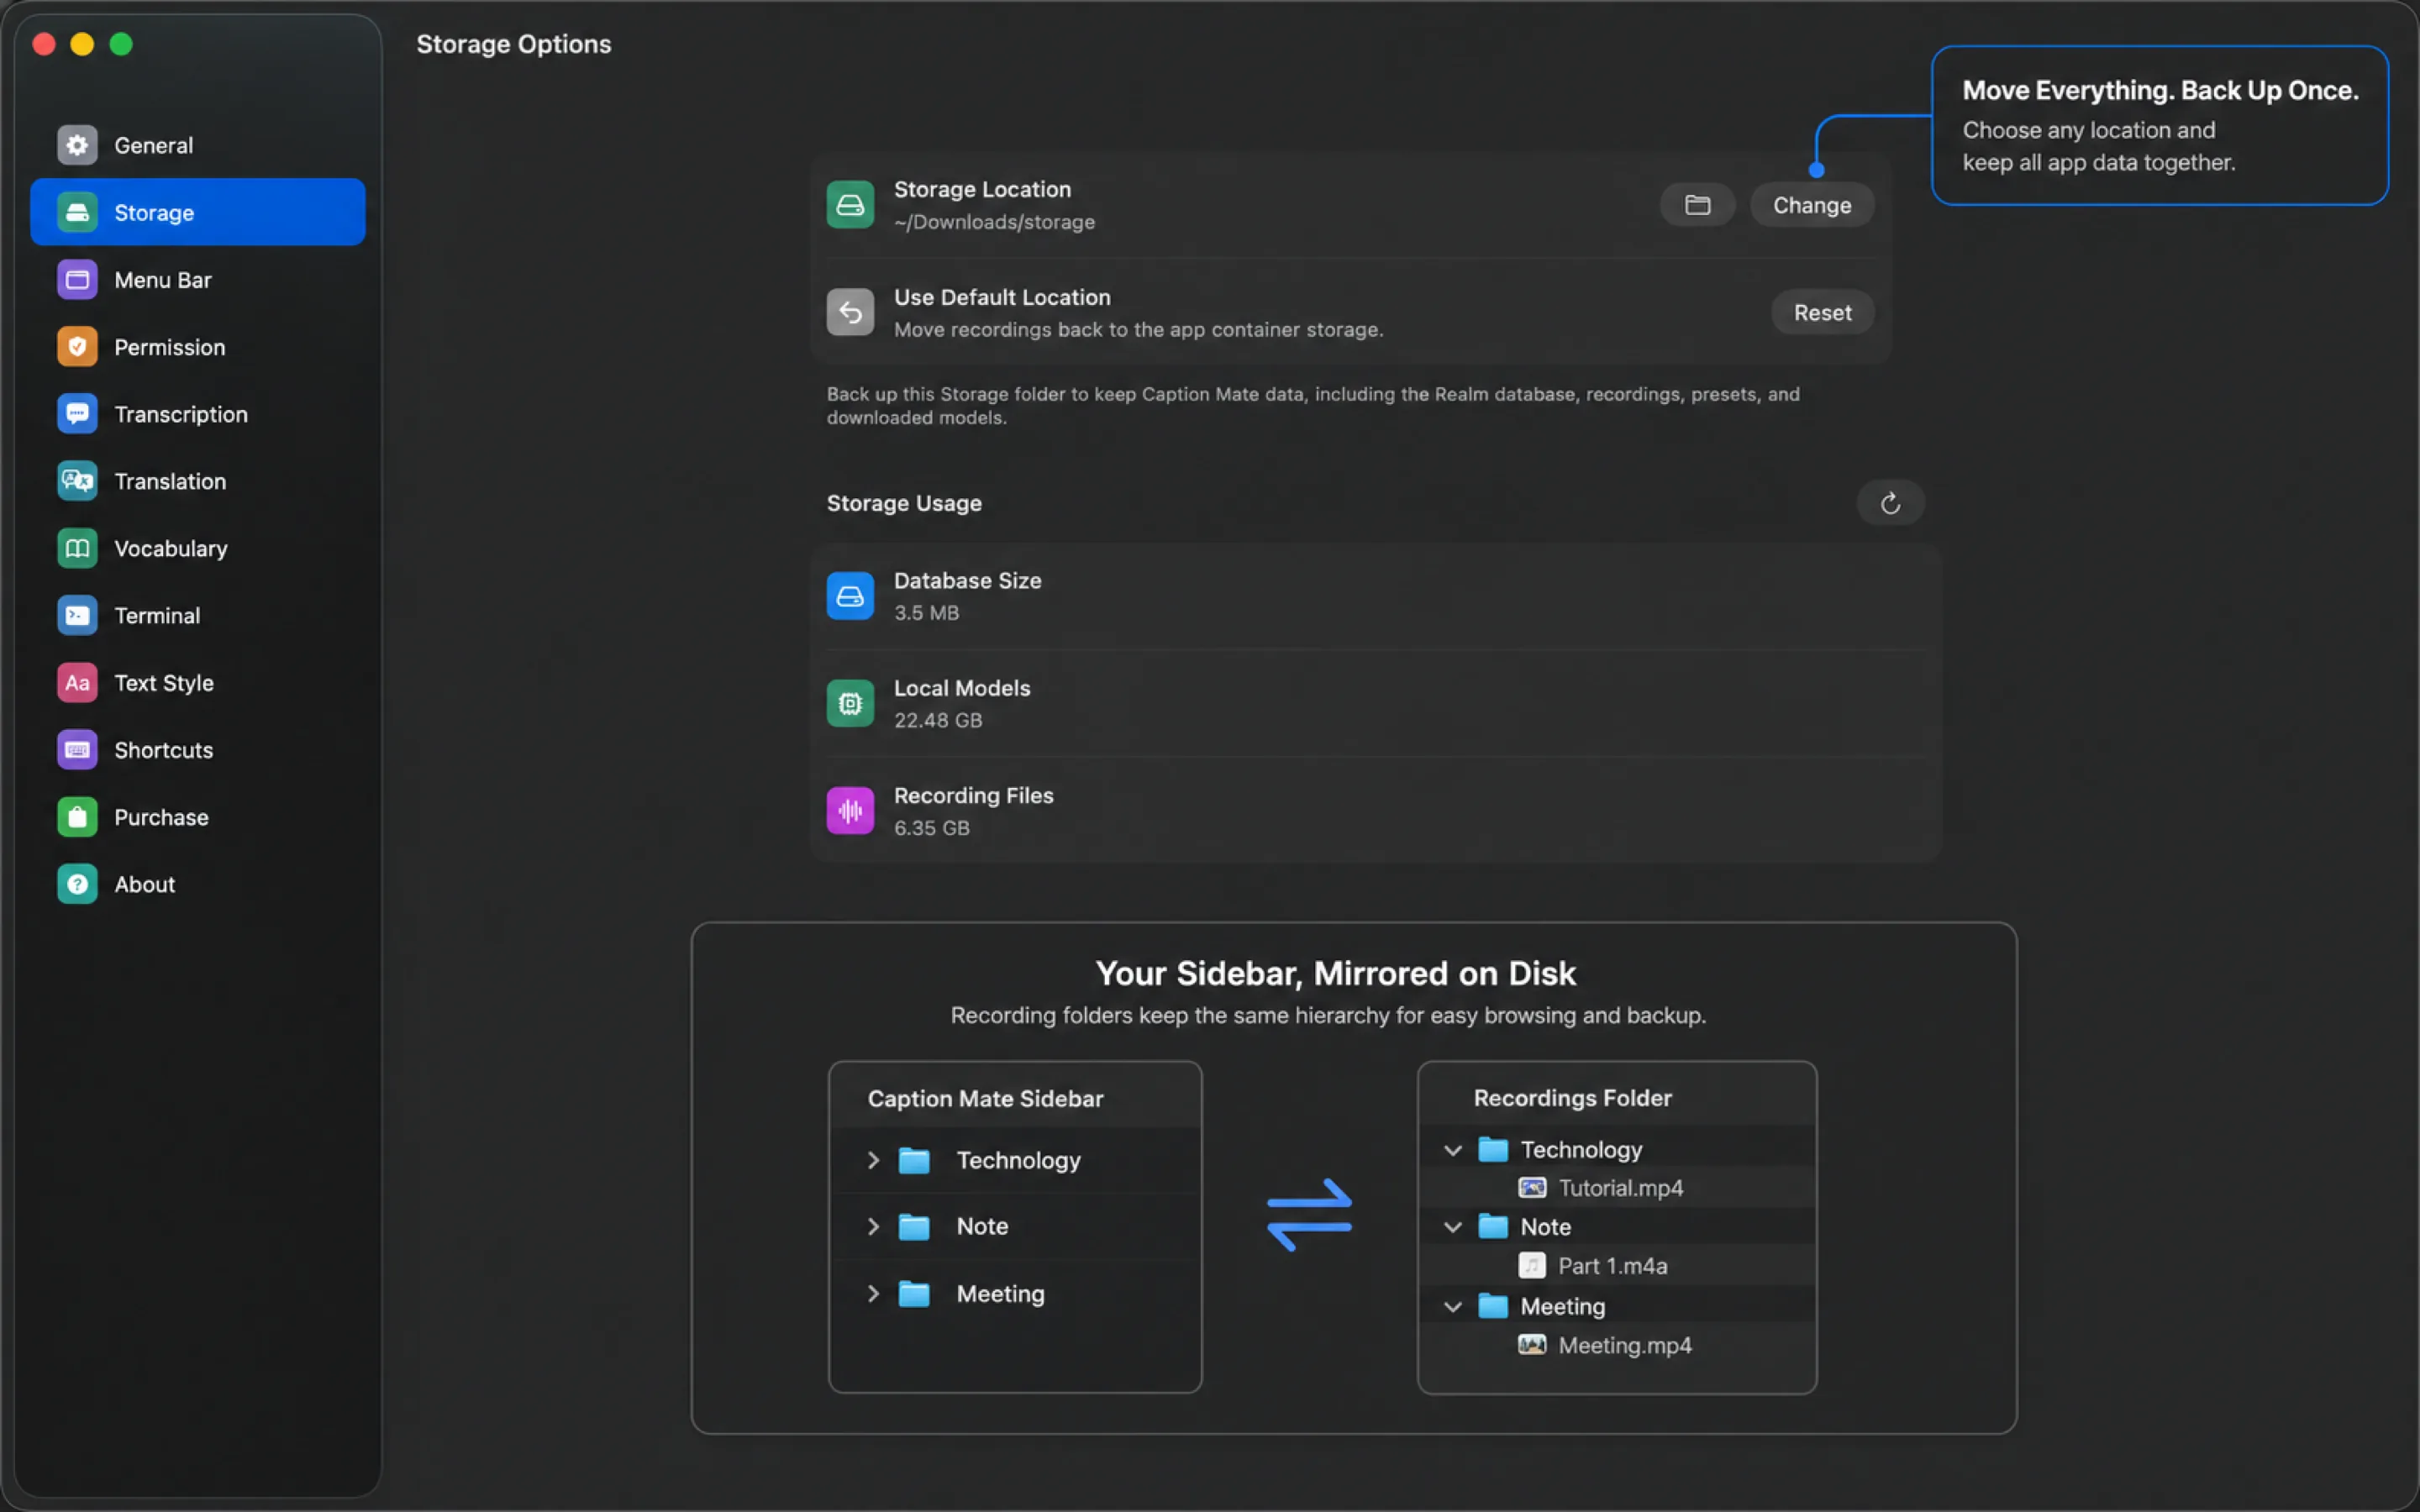Click the 22.48 GB local models value

pos(938,720)
